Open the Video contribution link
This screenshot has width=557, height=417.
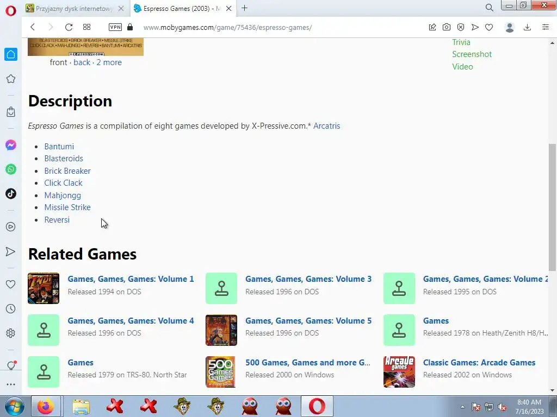(462, 67)
